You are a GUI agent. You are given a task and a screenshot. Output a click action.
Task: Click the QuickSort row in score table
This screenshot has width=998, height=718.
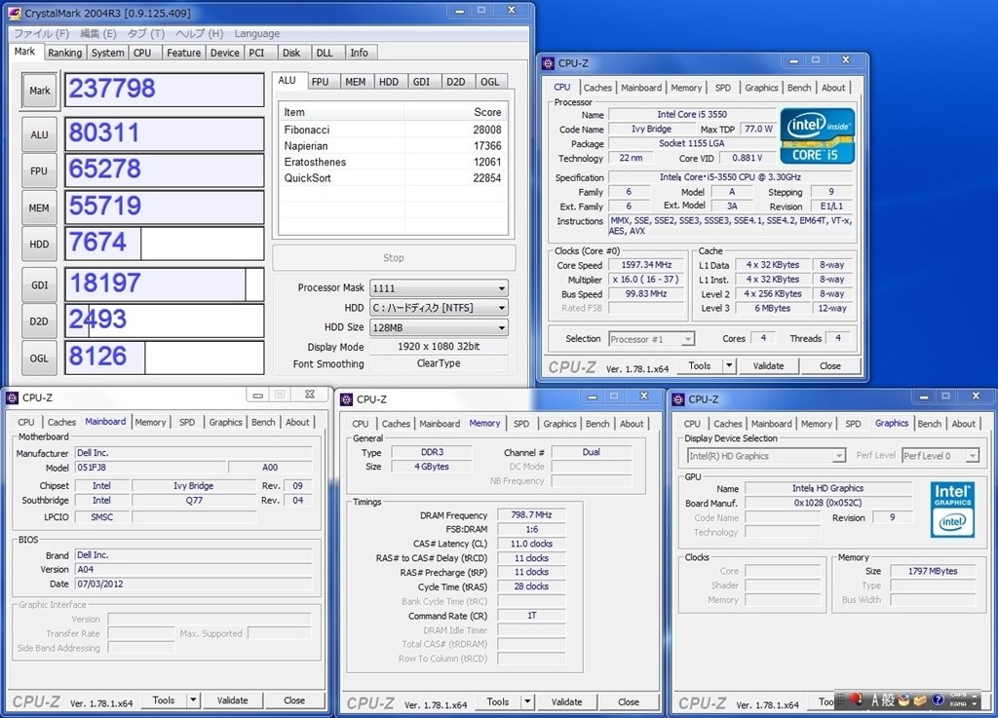tap(393, 178)
